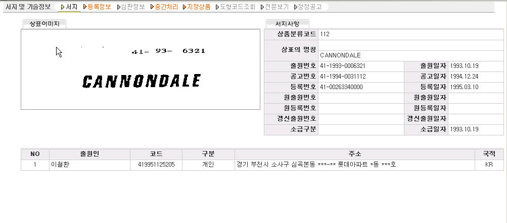507x223 pixels.
Task: Click publication number 41-1994-0031112
Action: point(343,77)
